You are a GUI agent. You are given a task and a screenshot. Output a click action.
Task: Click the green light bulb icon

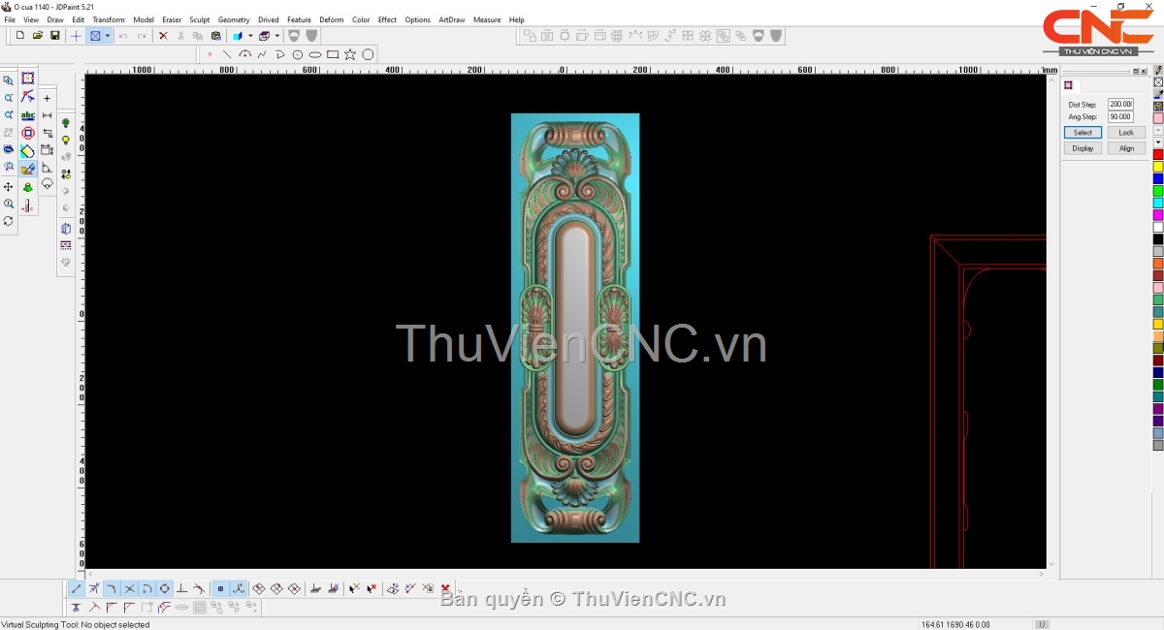tap(66, 123)
